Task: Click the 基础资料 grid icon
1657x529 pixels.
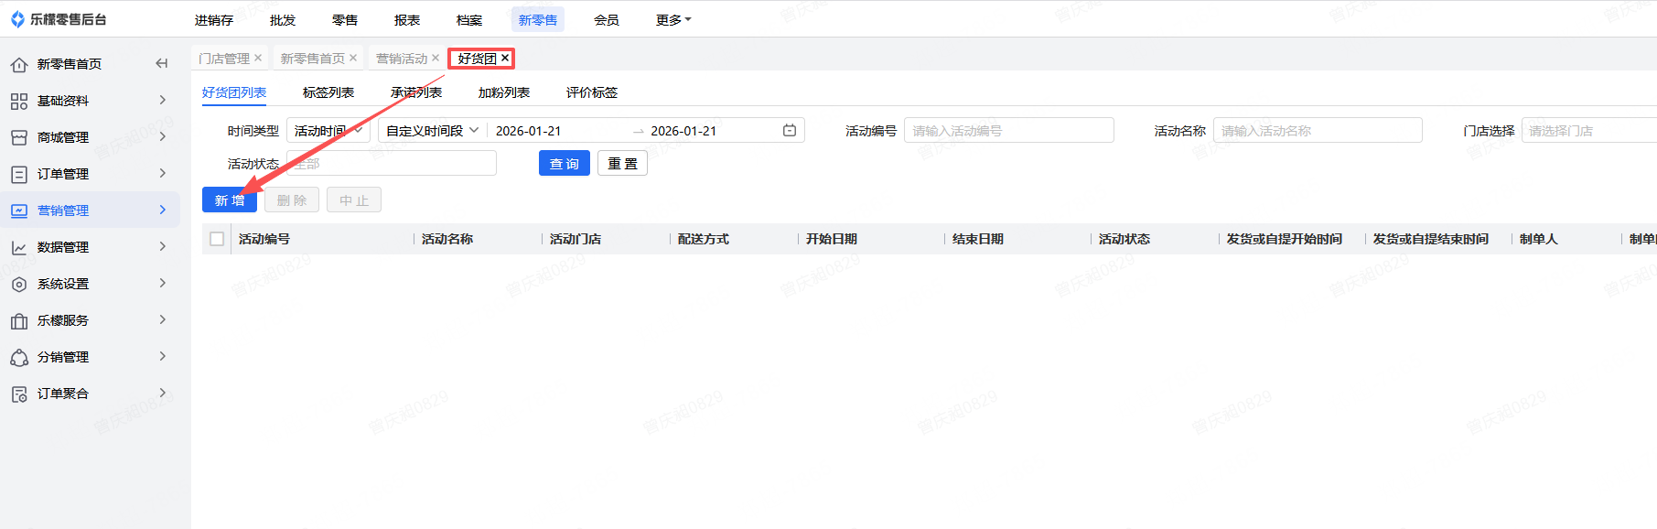Action: [19, 101]
